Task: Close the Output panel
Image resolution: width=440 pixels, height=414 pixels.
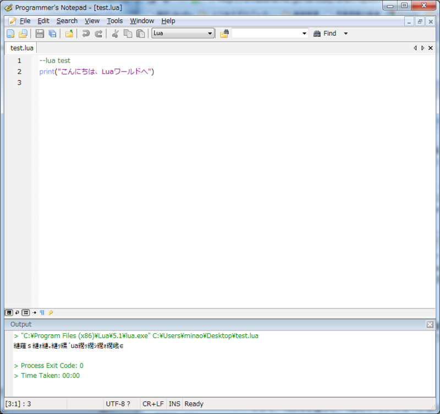Action: pos(430,324)
